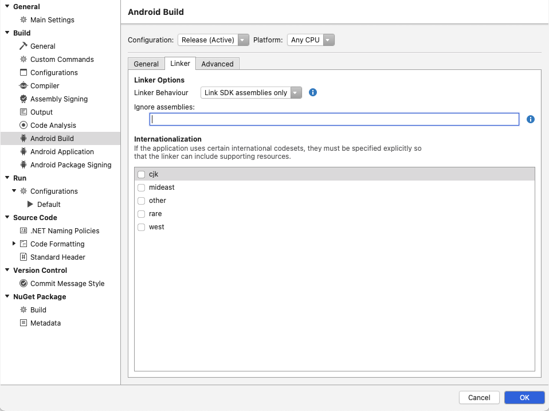
Task: Click the window icon beside the Build section's Configurations
Action: pos(23,72)
